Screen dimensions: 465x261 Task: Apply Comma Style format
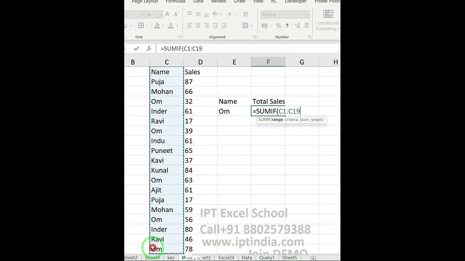pos(287,26)
